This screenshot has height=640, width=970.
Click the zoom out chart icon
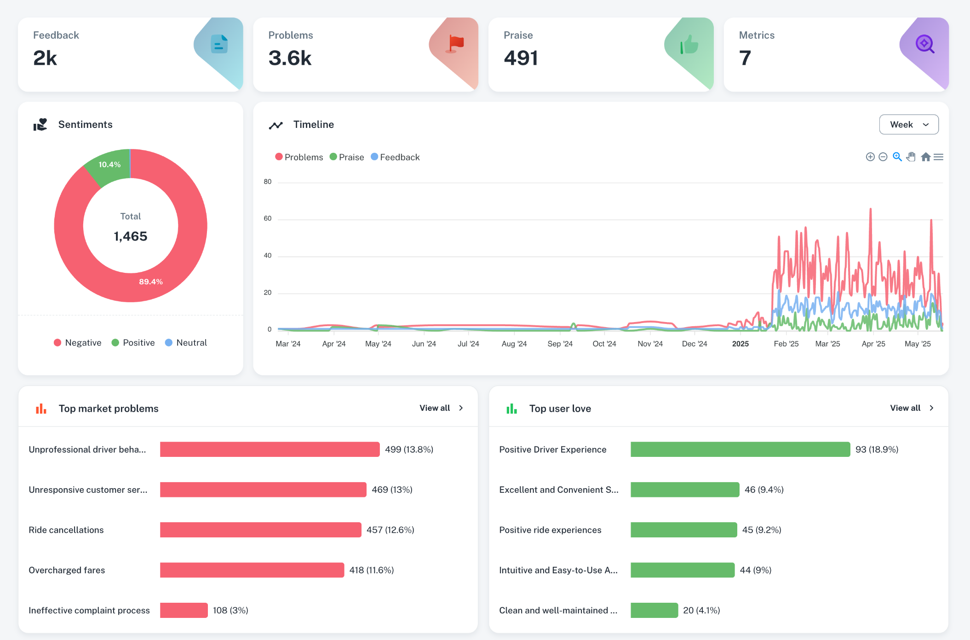coord(883,157)
